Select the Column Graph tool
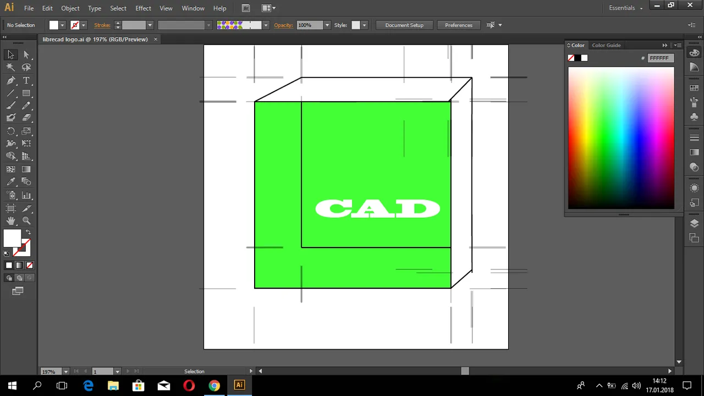This screenshot has height=396, width=704. [26, 195]
